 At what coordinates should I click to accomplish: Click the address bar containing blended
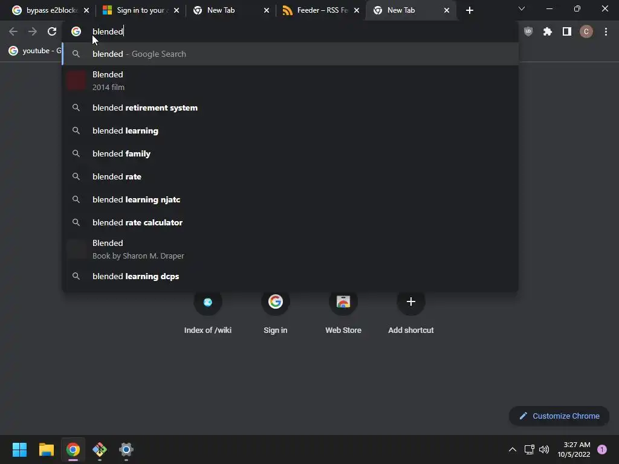[x=290, y=31]
